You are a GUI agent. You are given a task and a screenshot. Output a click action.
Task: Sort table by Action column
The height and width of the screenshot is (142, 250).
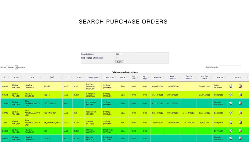[x=238, y=77]
